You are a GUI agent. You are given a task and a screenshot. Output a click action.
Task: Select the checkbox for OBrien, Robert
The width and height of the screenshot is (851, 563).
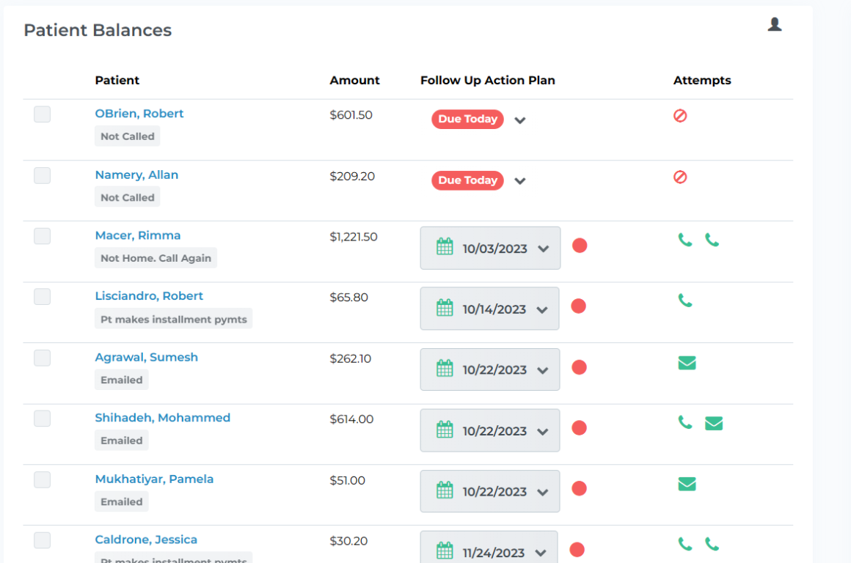click(x=43, y=114)
